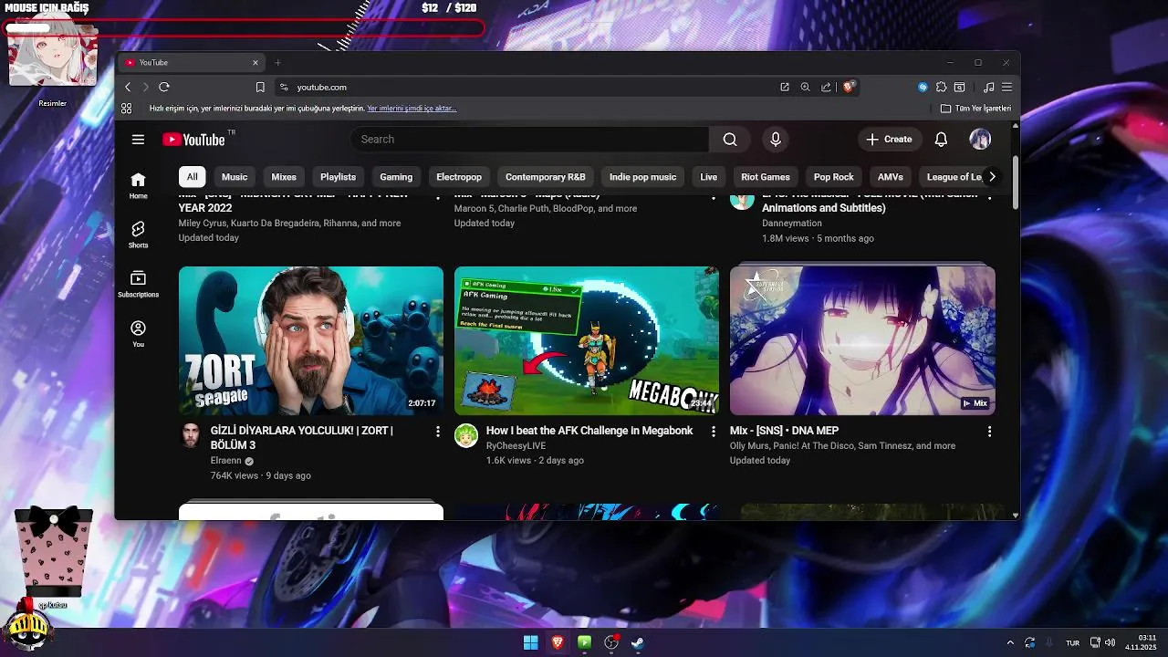Open the anime girl mix thumbnail
1168x657 pixels.
[x=862, y=340]
